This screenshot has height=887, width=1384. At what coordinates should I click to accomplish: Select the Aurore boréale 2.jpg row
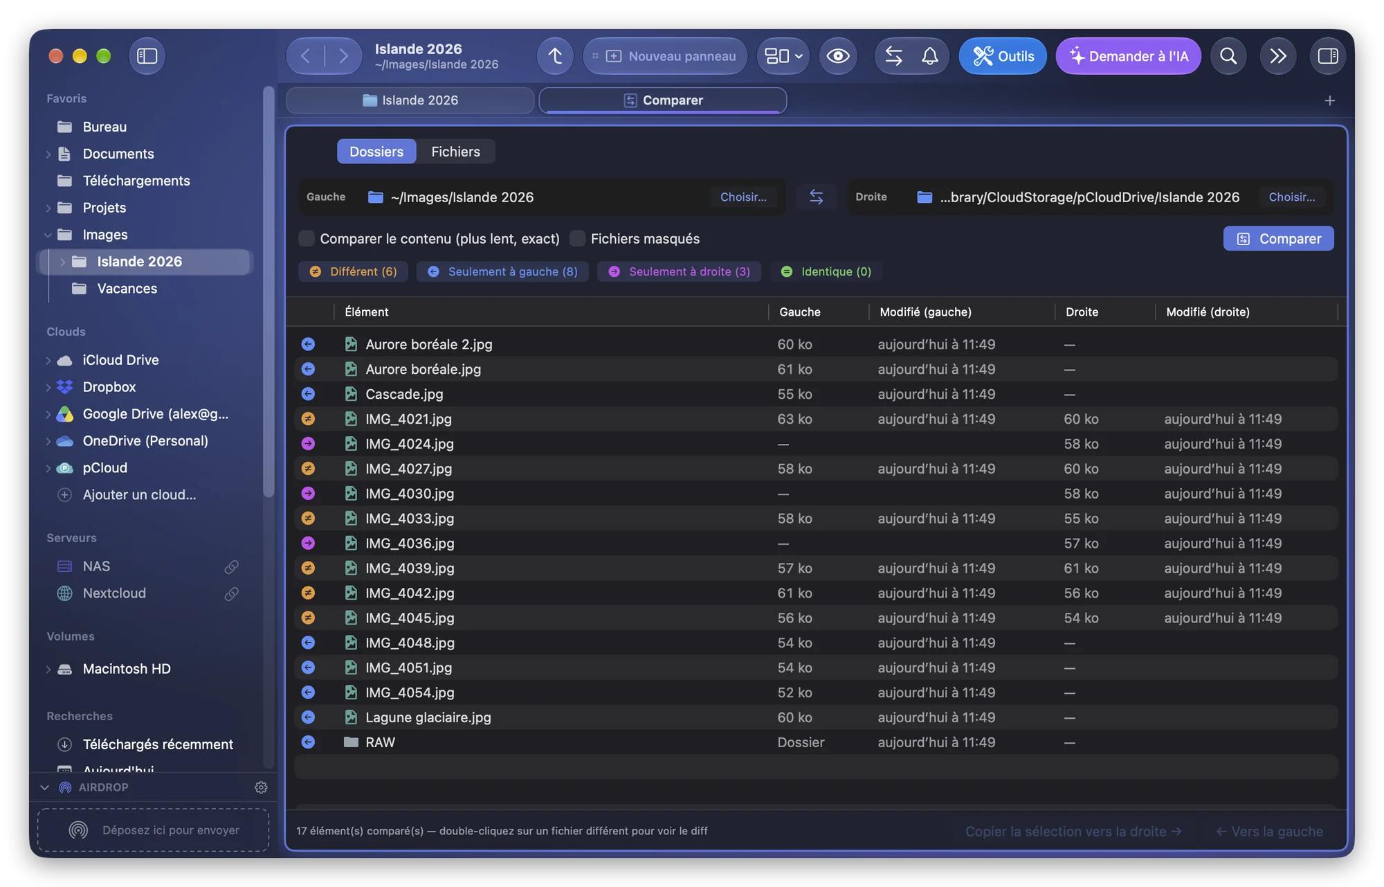click(x=817, y=345)
